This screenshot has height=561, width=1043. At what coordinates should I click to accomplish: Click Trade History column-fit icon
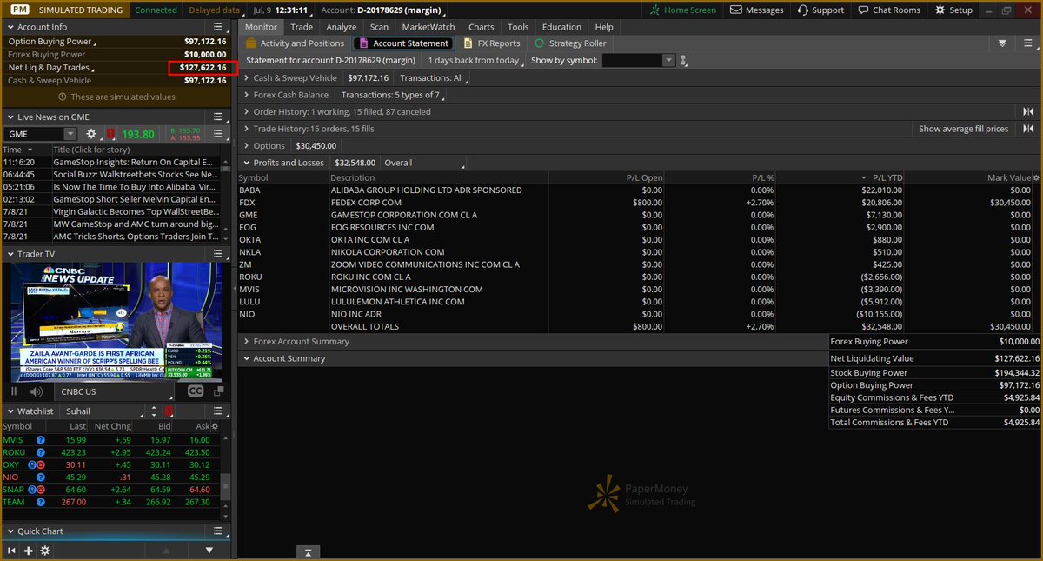point(1029,129)
